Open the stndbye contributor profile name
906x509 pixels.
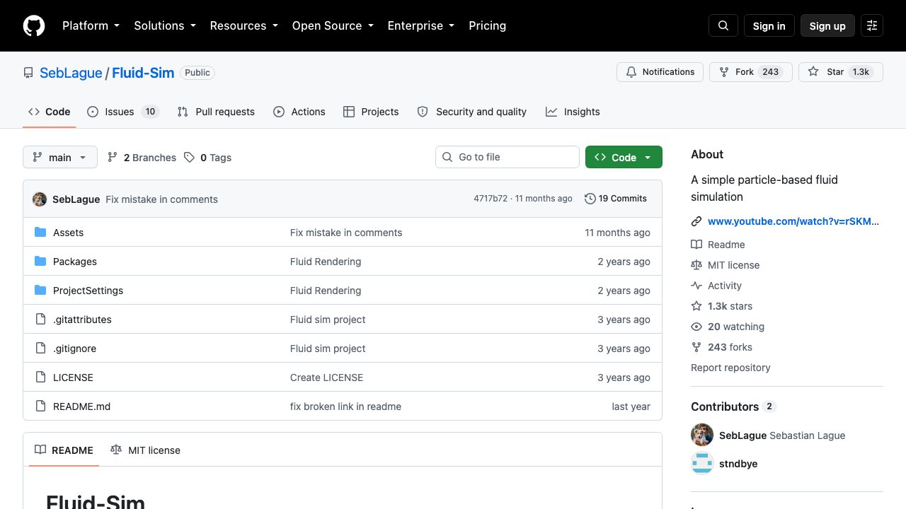[x=738, y=464]
